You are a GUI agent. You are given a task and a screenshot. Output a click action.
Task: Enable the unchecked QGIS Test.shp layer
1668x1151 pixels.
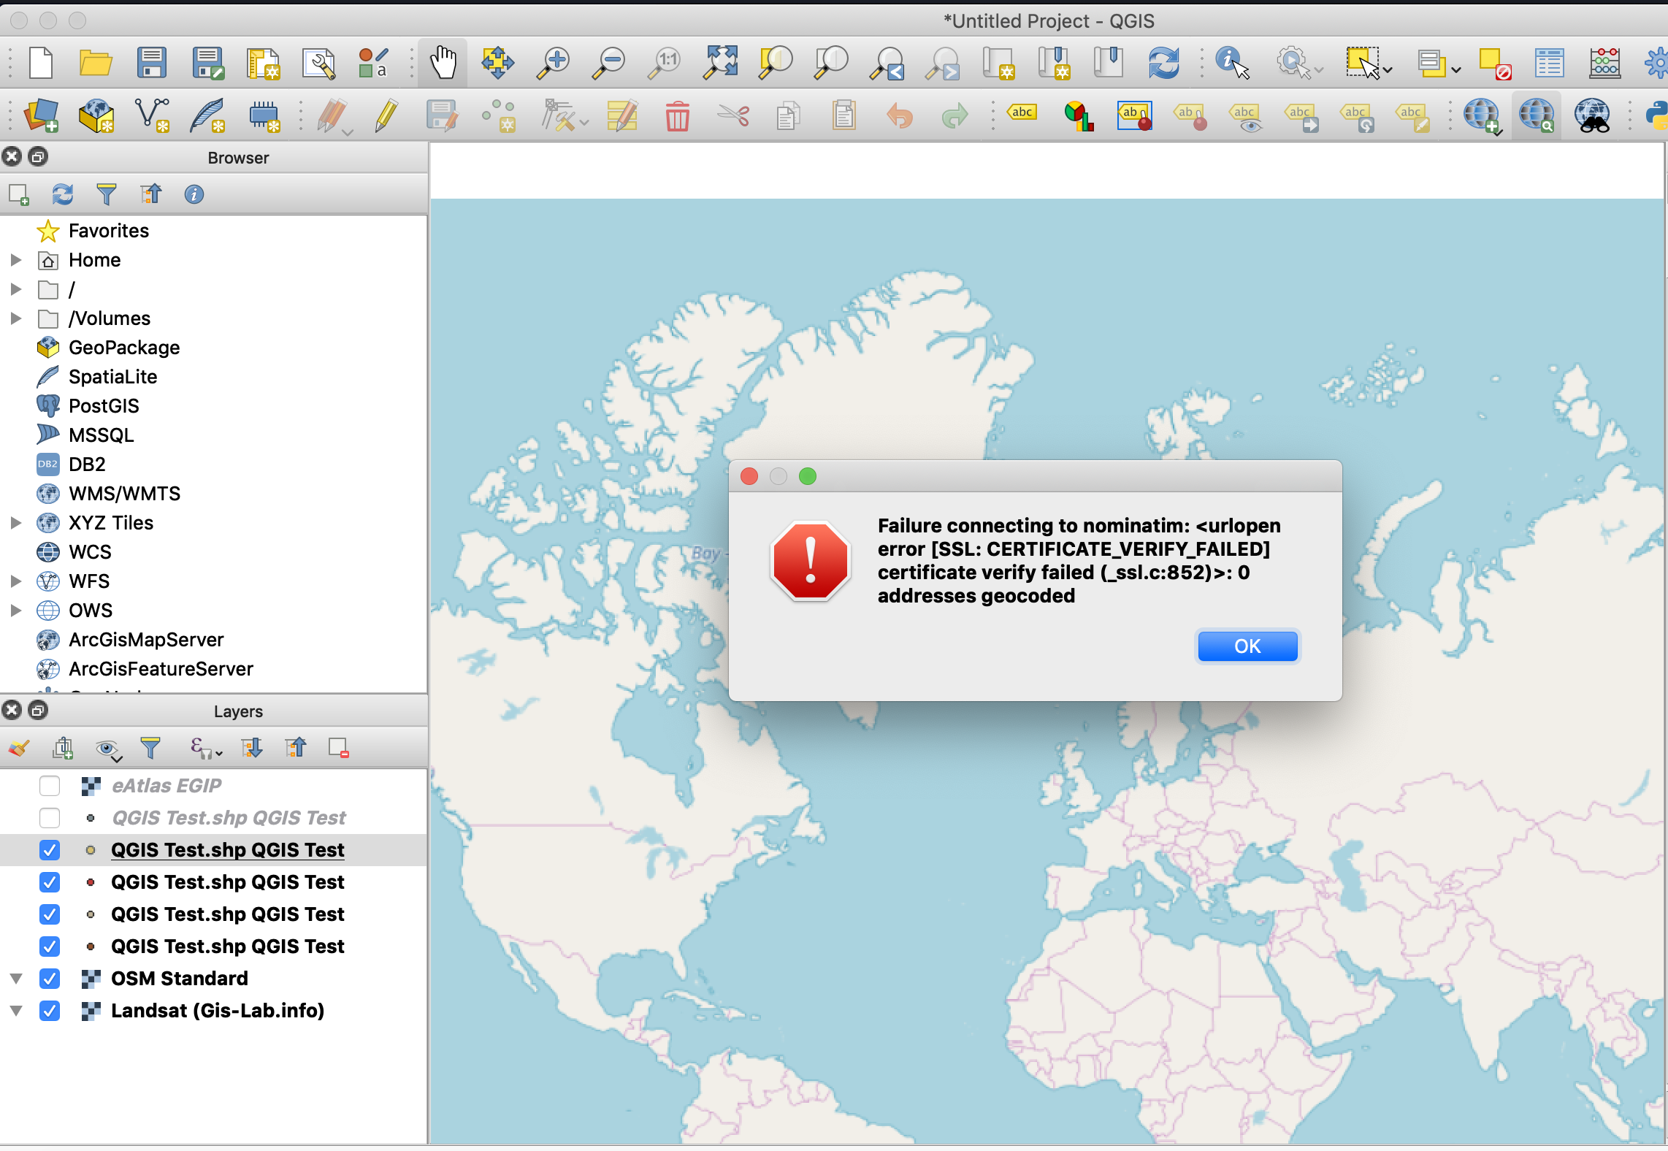point(50,818)
